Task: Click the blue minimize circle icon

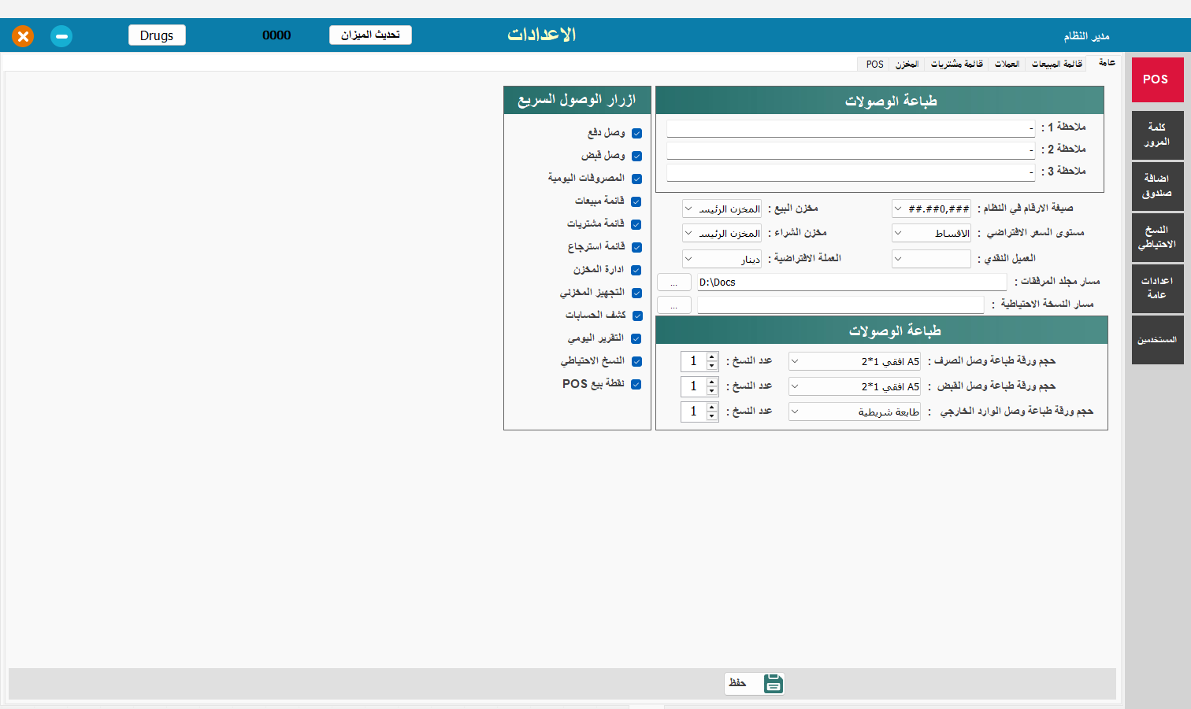Action: tap(61, 36)
